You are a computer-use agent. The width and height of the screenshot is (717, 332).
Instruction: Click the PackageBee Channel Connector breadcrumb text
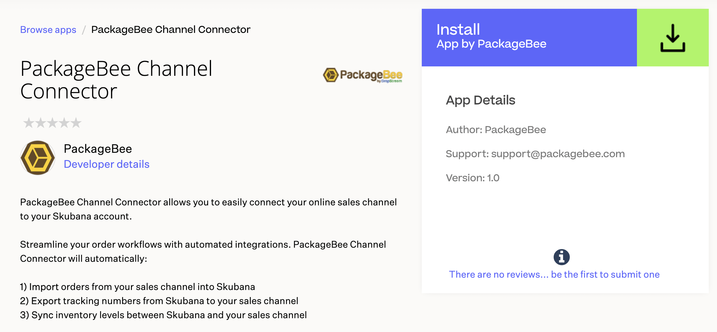(171, 29)
